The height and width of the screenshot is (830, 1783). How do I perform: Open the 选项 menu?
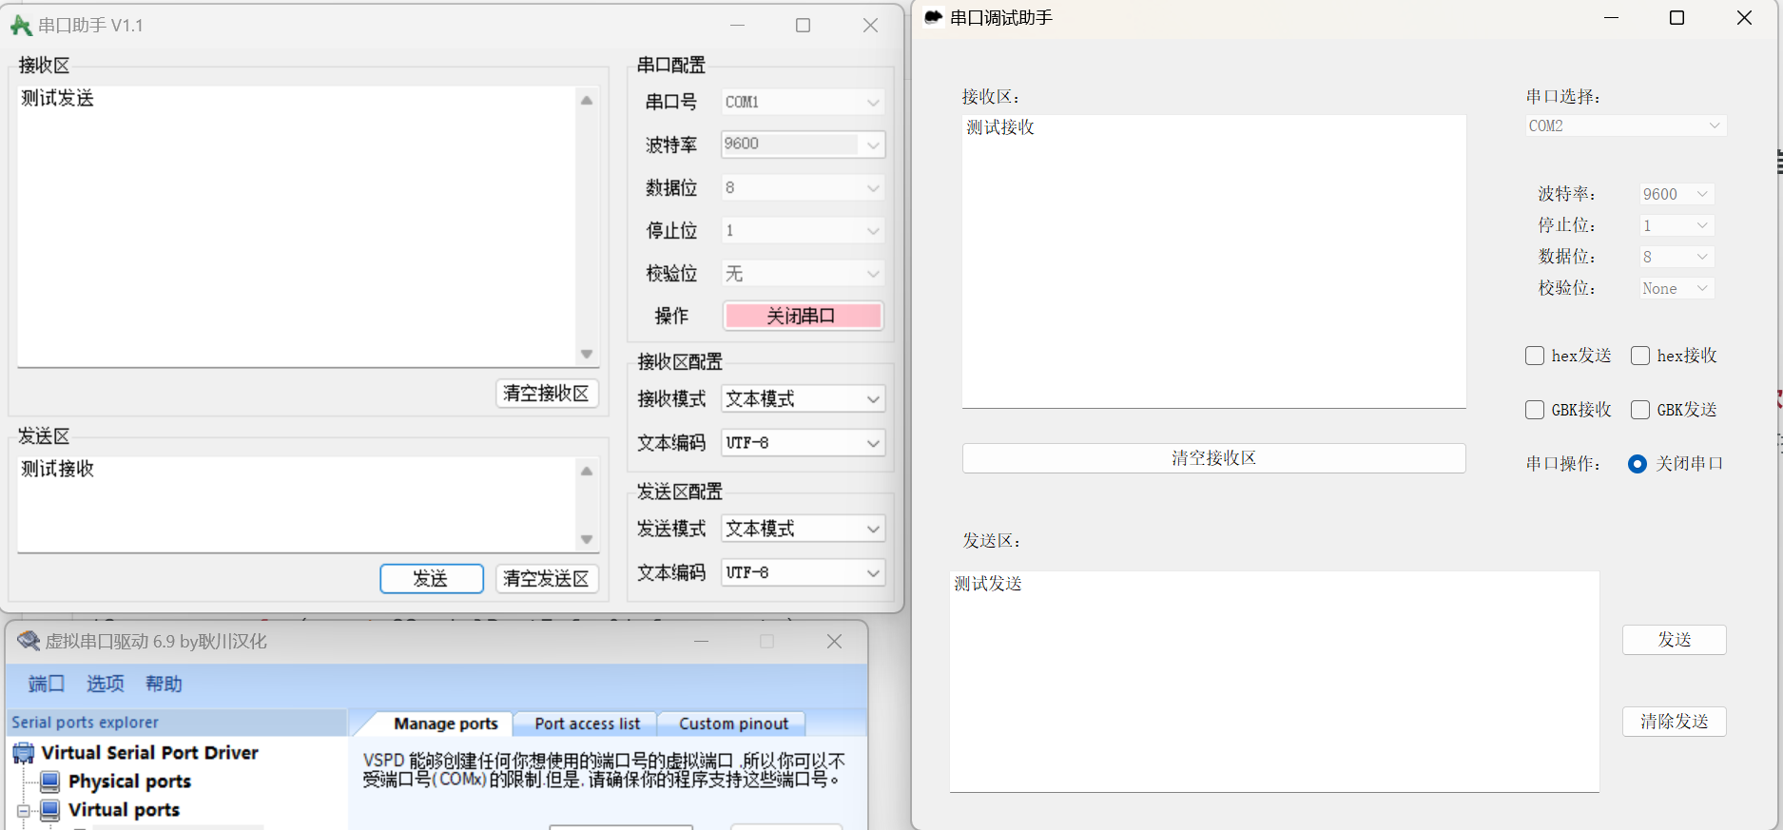(105, 684)
